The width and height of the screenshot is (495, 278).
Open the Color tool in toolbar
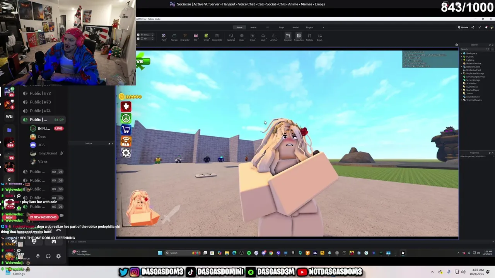[242, 37]
